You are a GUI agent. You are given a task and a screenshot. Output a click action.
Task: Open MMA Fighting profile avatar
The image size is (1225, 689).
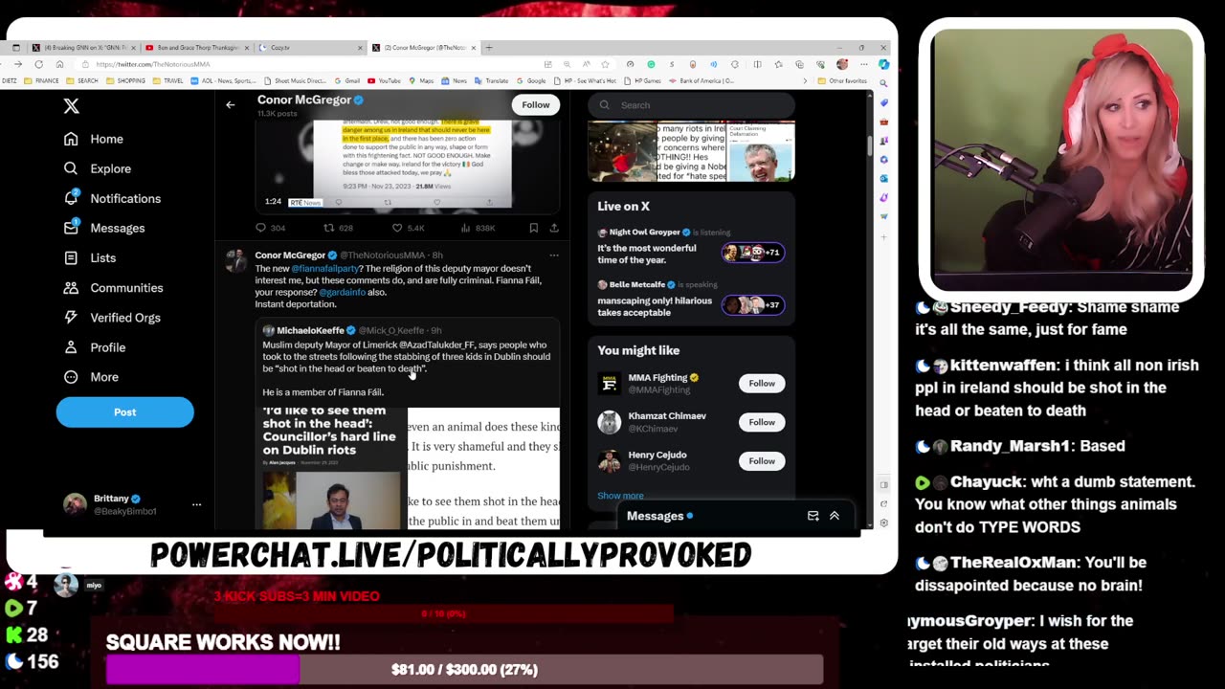[x=609, y=383]
